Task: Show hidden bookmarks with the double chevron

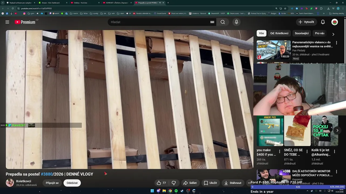Action: 324,13
